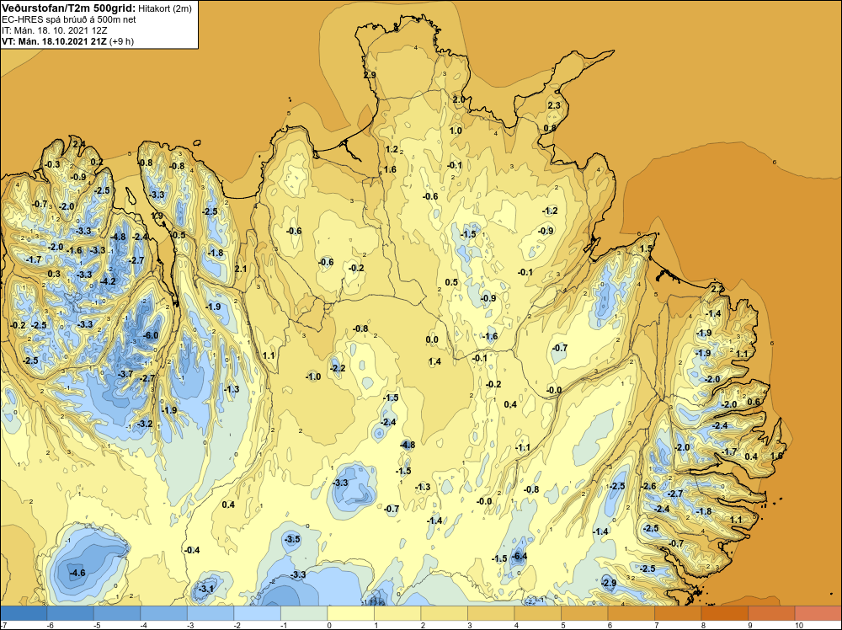Click the '-2.2' temperature value on the map
This screenshot has width=842, height=630.
point(338,368)
